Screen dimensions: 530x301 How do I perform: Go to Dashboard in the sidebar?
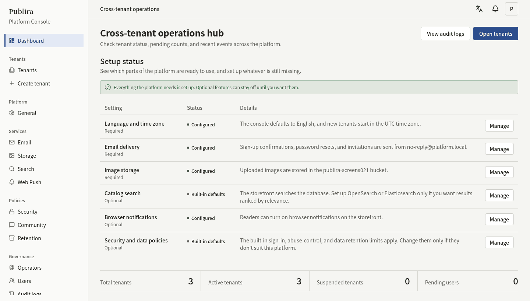[x=44, y=41]
